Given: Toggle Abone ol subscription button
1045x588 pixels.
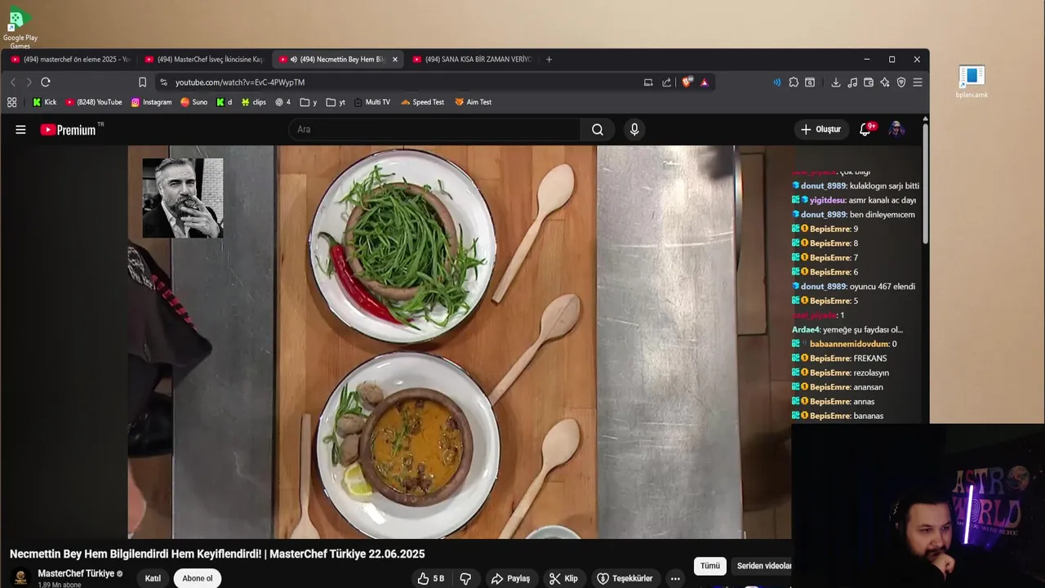Looking at the screenshot, I should point(197,578).
